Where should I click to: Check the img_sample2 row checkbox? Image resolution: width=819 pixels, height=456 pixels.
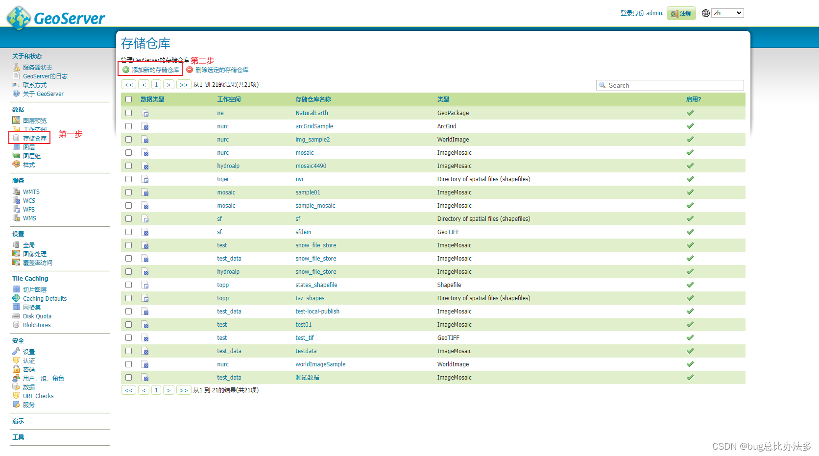pyautogui.click(x=128, y=140)
